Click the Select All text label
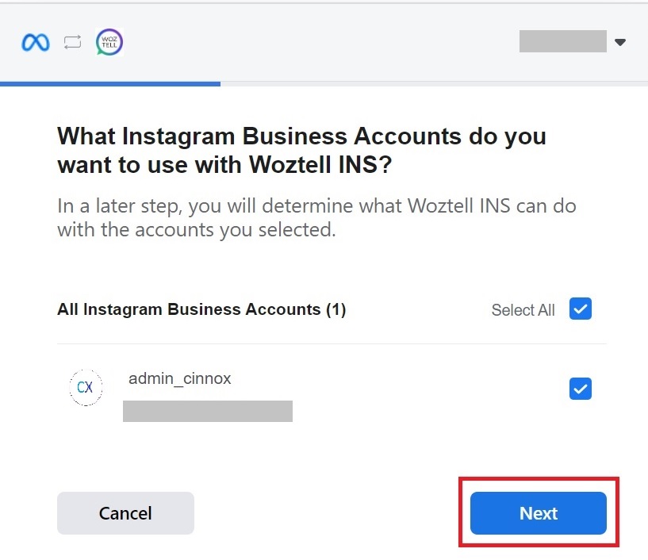648x560 pixels. click(x=523, y=310)
